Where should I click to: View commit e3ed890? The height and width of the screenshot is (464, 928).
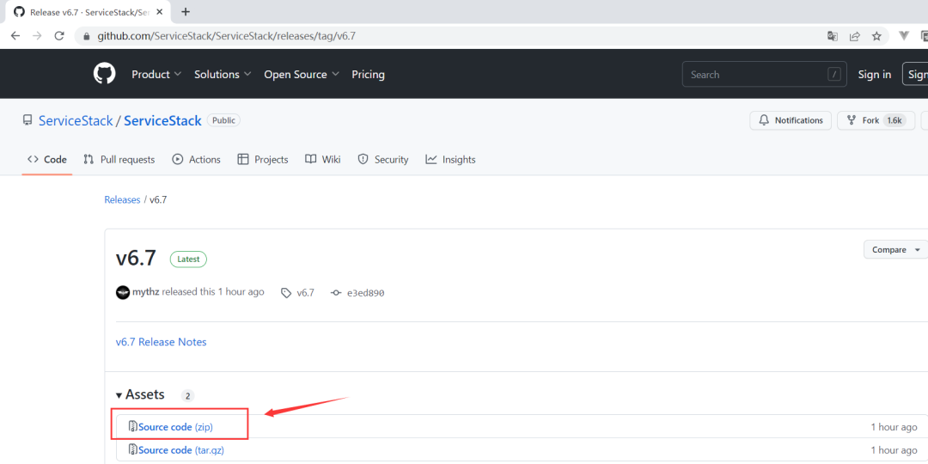(x=366, y=292)
